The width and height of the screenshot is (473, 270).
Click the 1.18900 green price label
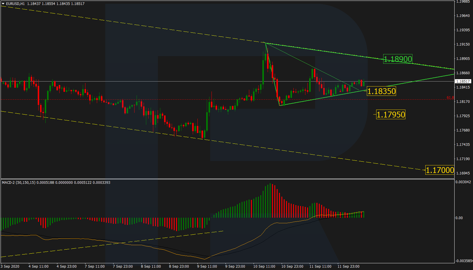point(398,59)
